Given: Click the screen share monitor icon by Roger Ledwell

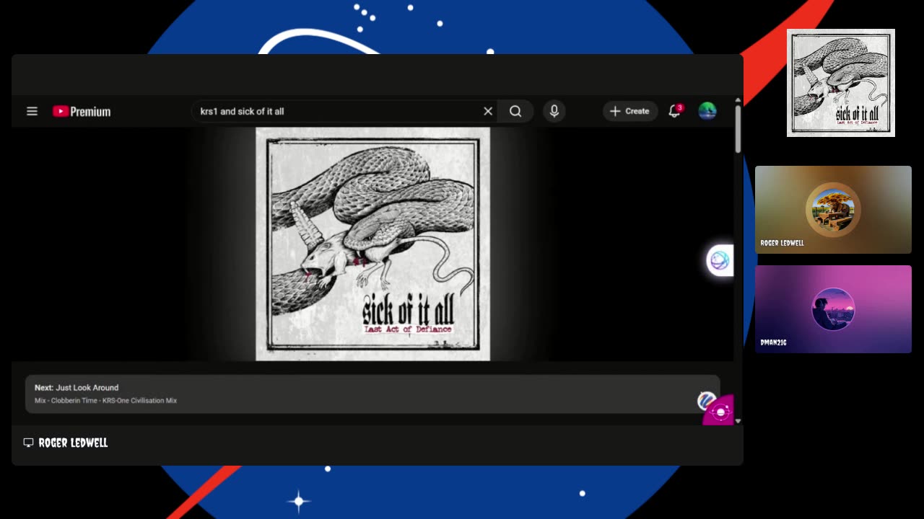Looking at the screenshot, I should coord(28,443).
